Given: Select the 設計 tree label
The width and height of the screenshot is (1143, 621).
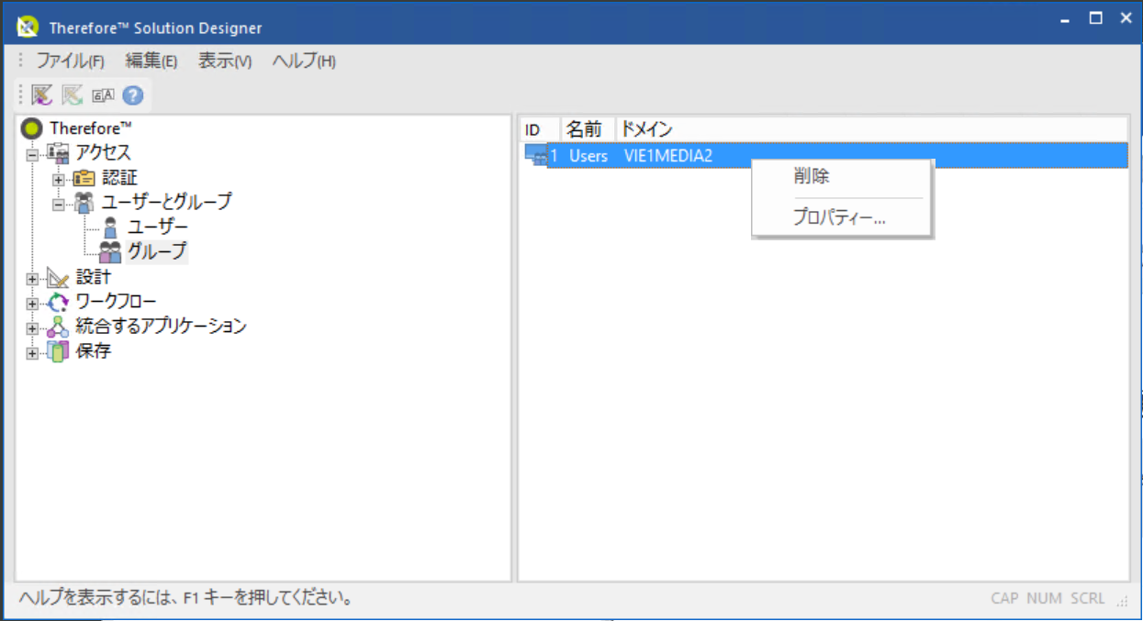Looking at the screenshot, I should point(94,277).
